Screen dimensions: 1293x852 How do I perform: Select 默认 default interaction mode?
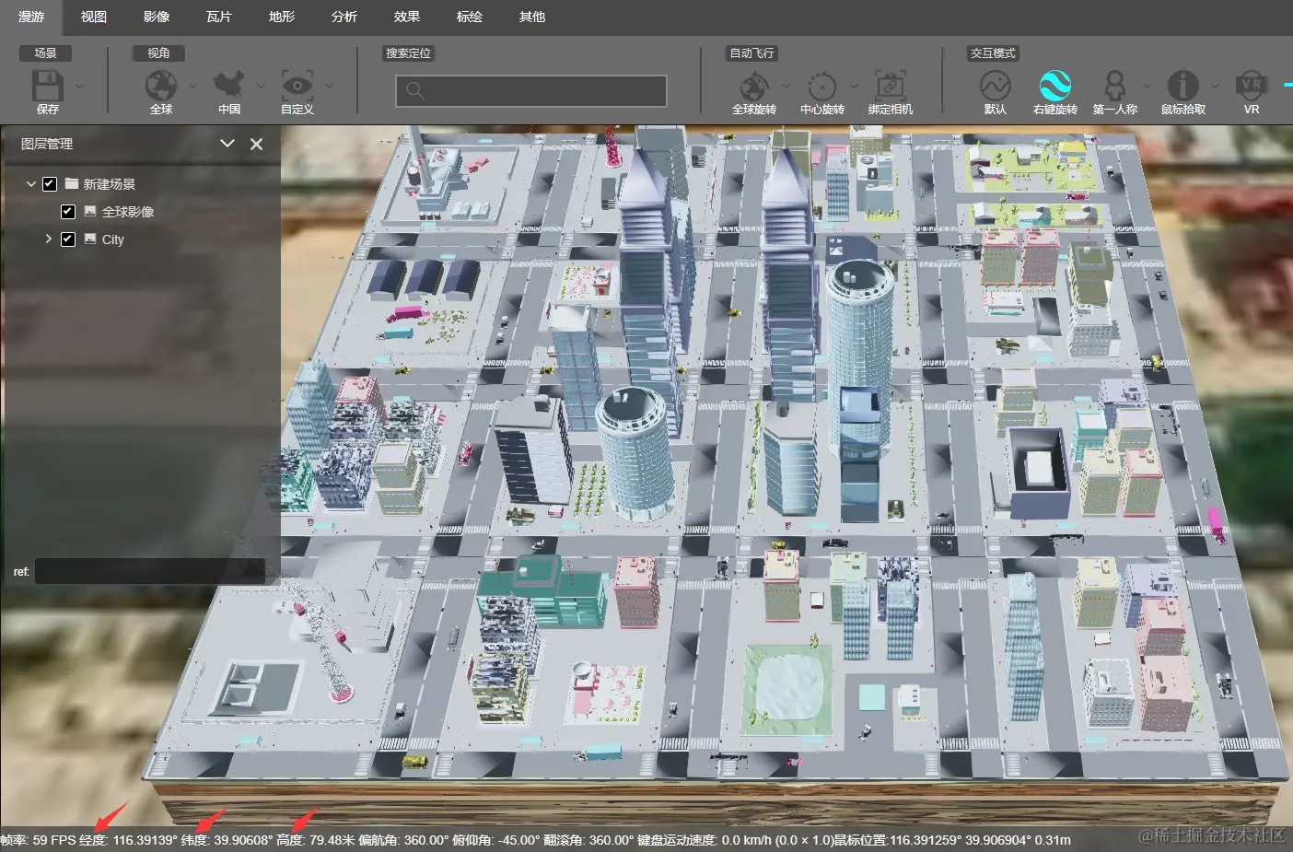click(996, 86)
